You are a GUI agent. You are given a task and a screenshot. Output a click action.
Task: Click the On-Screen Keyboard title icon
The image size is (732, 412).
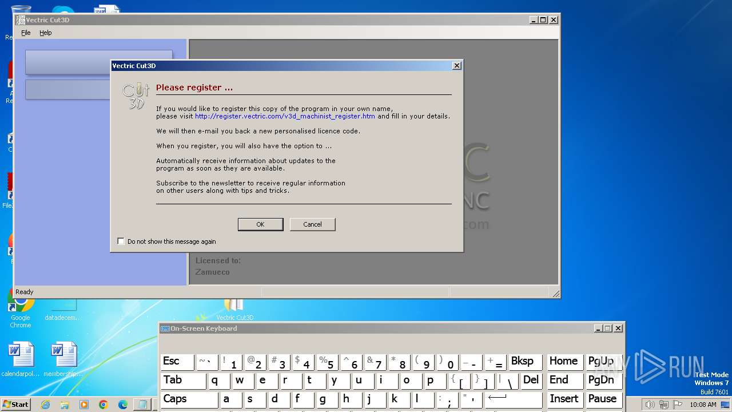165,328
